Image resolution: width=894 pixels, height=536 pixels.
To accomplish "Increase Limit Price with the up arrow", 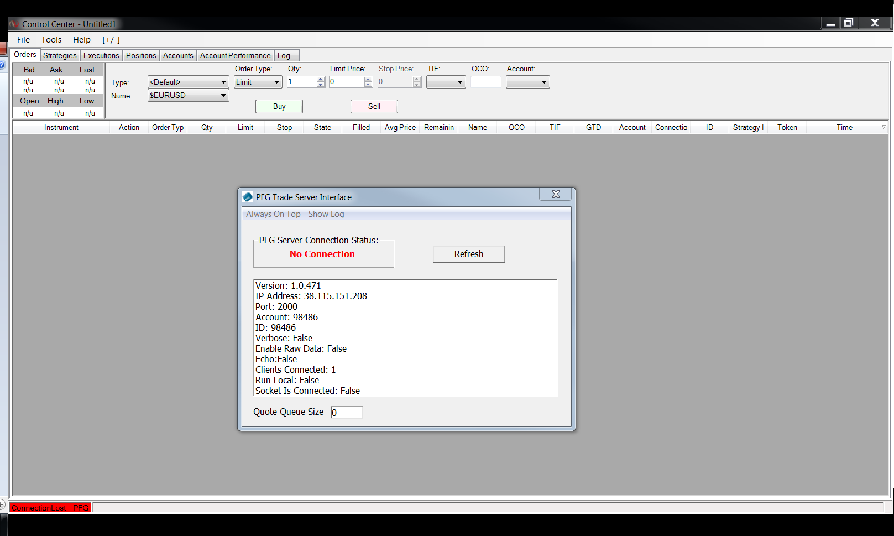I will click(369, 79).
